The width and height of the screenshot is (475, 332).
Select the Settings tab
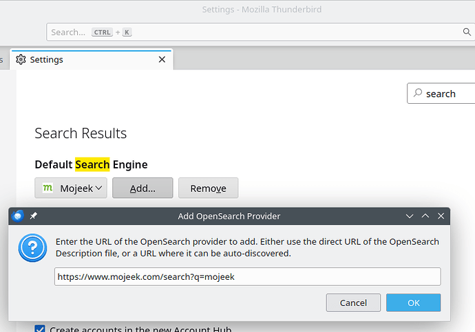[92, 60]
